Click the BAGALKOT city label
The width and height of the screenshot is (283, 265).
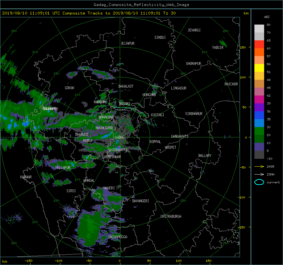[x=126, y=86]
